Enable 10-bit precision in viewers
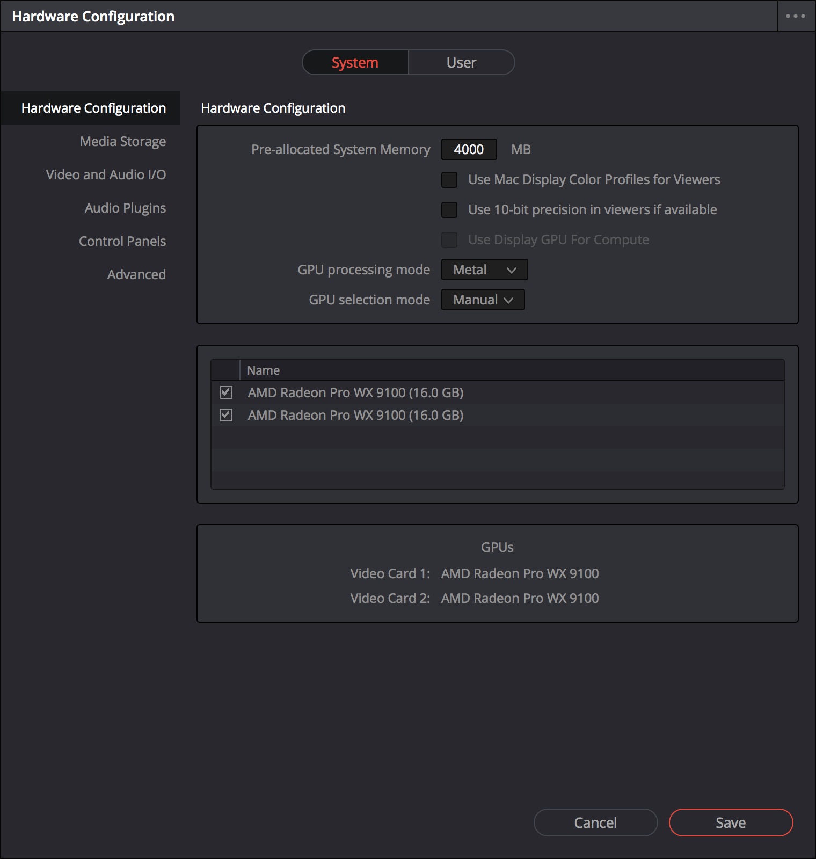This screenshot has width=816, height=859. tap(449, 210)
